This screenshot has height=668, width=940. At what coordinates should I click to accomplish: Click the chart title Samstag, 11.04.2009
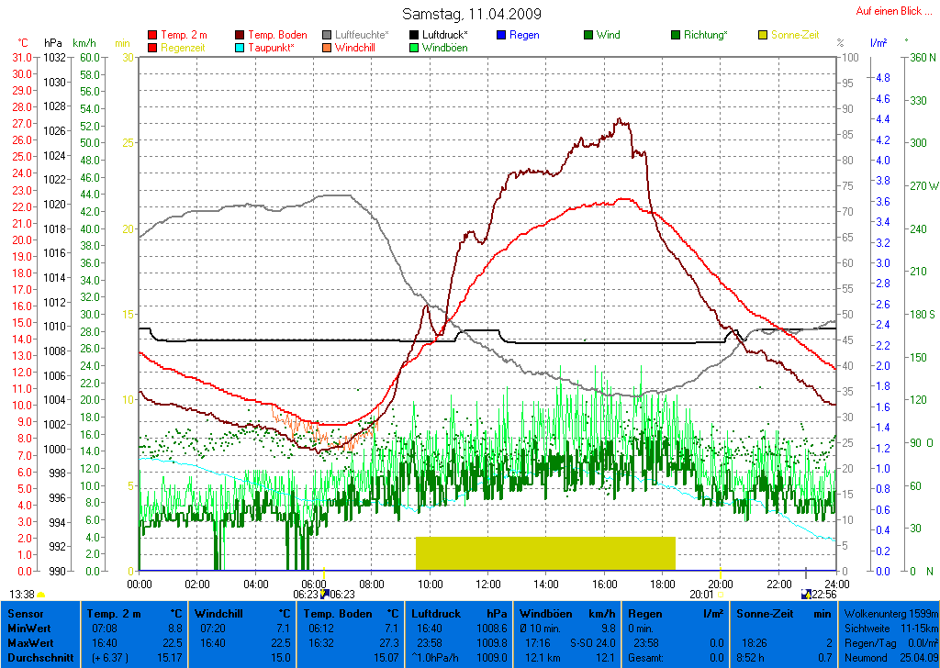[x=472, y=14]
